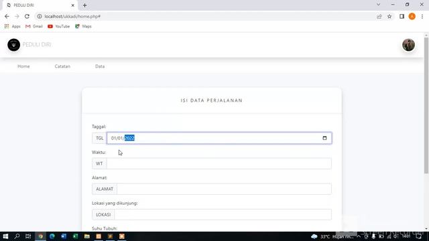
Task: Open the date picker calendar icon
Action: (x=324, y=138)
